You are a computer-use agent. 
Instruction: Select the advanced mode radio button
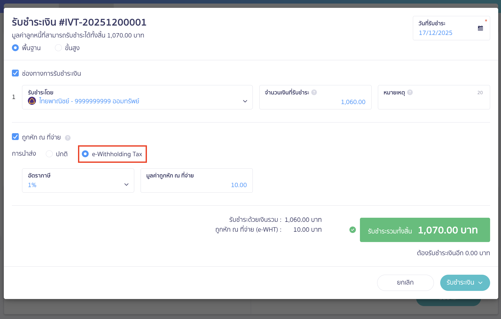coord(59,48)
